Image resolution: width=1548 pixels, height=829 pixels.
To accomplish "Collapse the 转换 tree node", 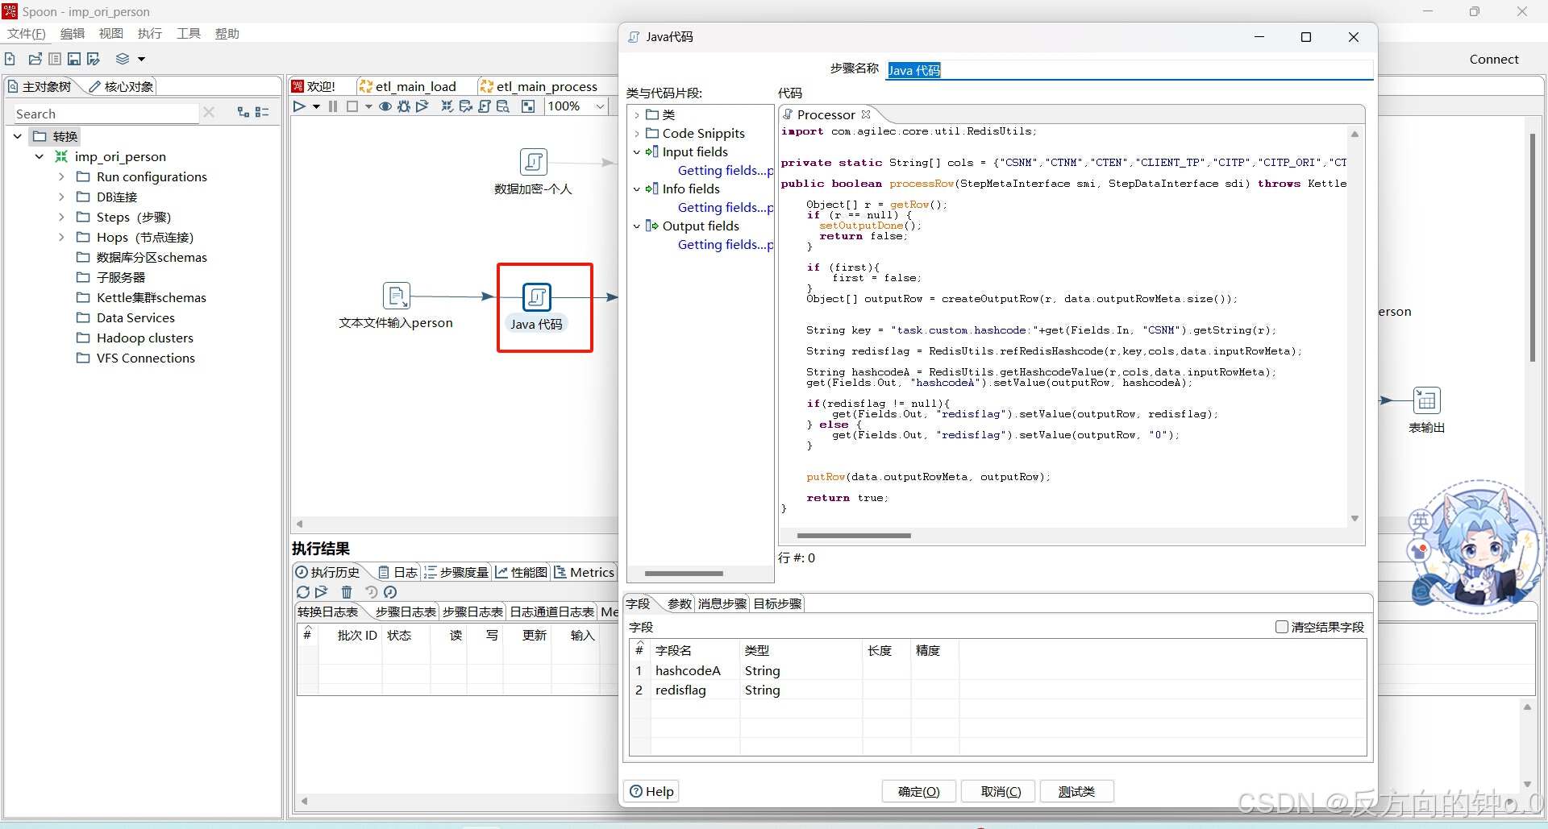I will coord(18,136).
